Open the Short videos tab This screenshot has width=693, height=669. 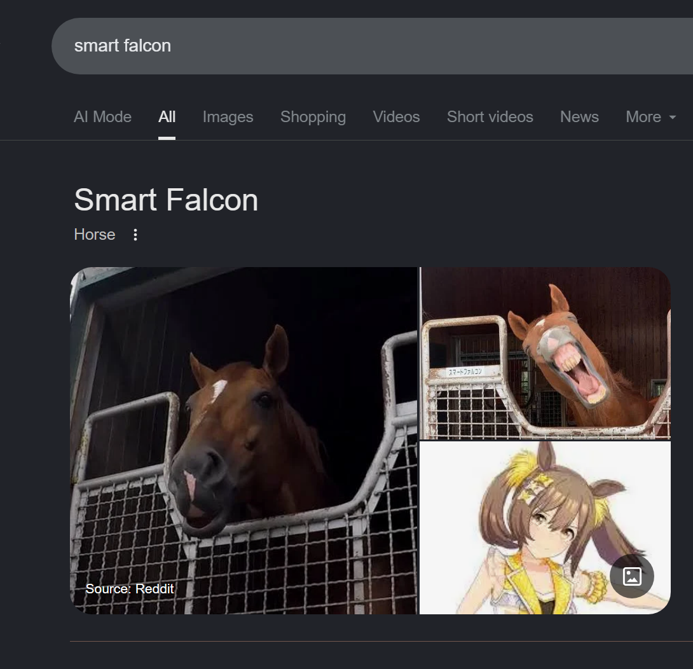click(x=490, y=117)
